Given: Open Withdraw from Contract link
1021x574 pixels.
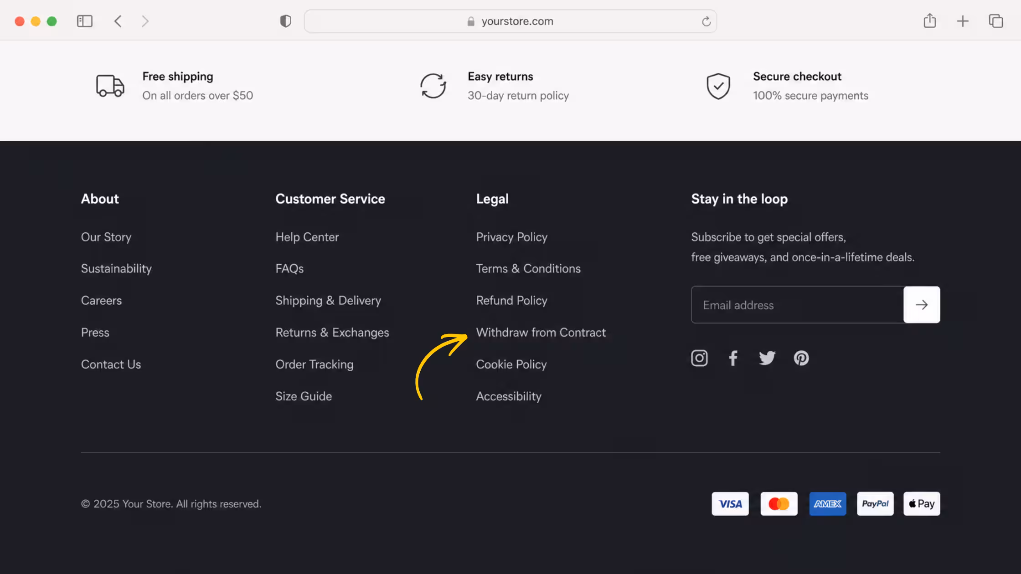Looking at the screenshot, I should pos(541,333).
